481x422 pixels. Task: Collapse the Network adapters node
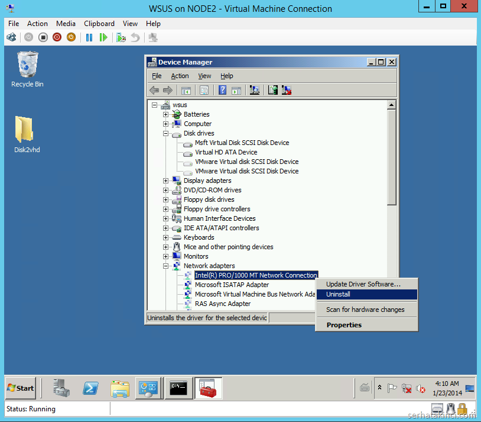(x=165, y=266)
